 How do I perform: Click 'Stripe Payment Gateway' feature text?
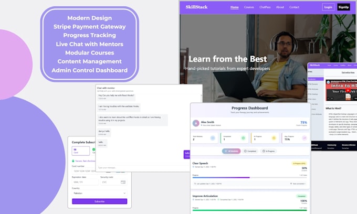click(x=89, y=27)
